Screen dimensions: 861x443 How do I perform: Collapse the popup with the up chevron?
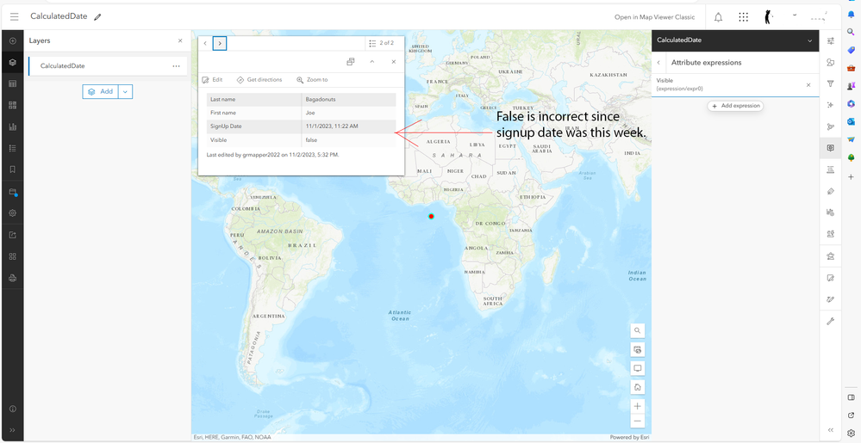[x=371, y=62]
